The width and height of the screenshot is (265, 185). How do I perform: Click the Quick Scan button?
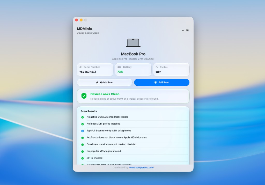coord(105,83)
